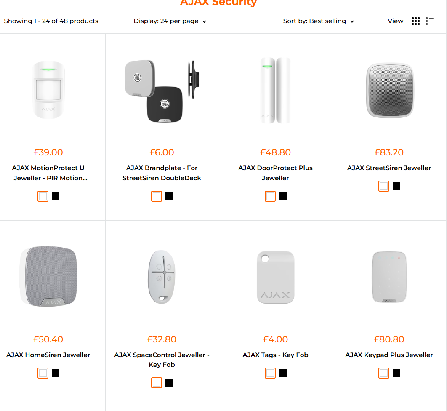Click the HomeSiren Jeweller product photo

[48, 277]
